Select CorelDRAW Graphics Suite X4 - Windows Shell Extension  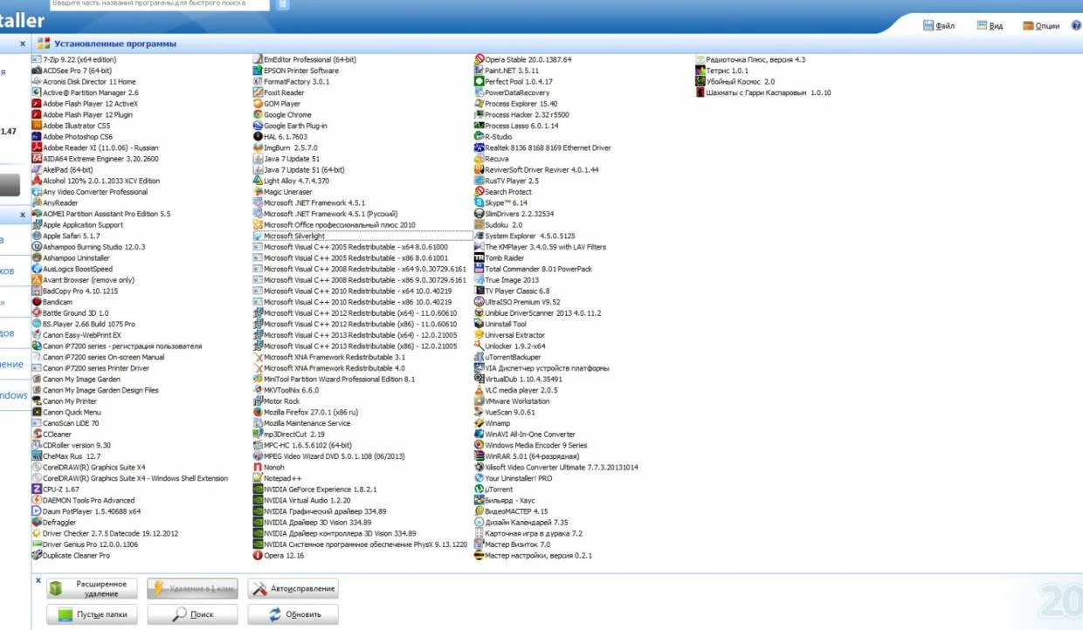pyautogui.click(x=129, y=478)
